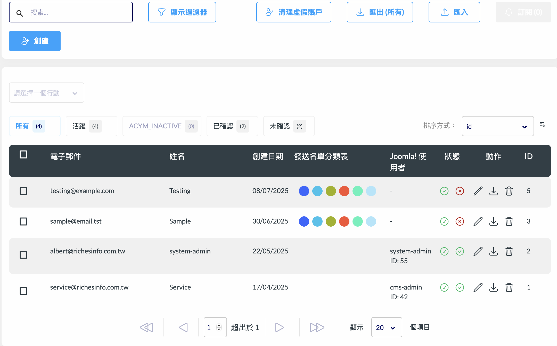Click the 匯出 (所有) export button
Screen dimensions: 557x346
click(x=380, y=12)
